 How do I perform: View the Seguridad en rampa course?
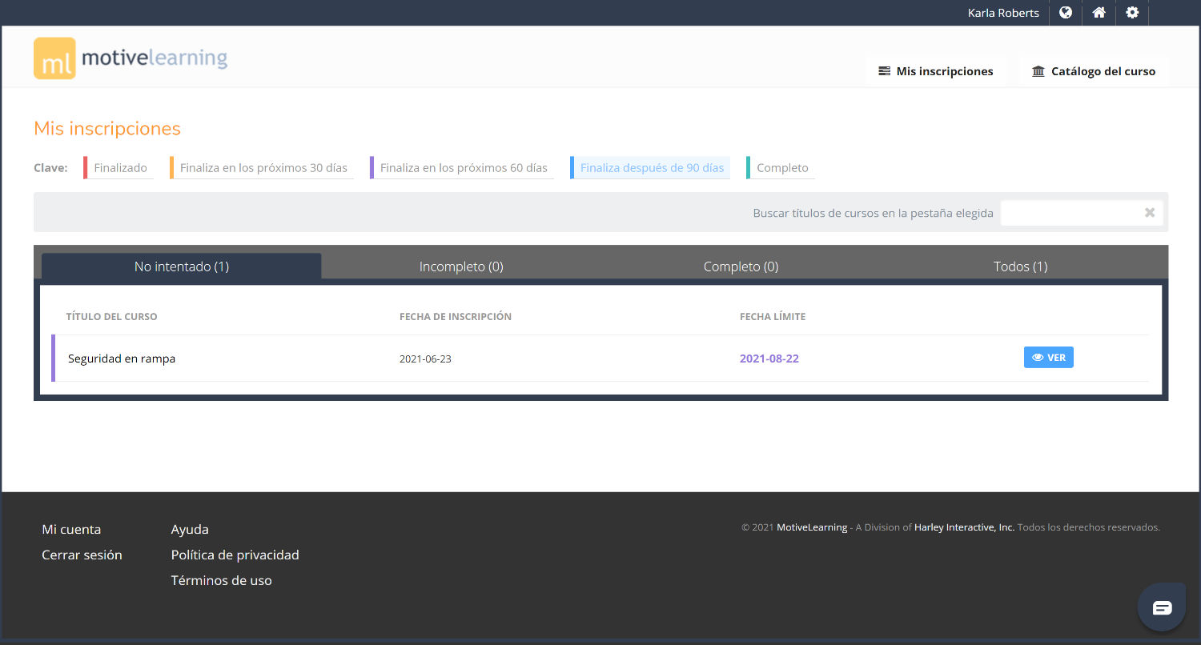coord(1048,358)
